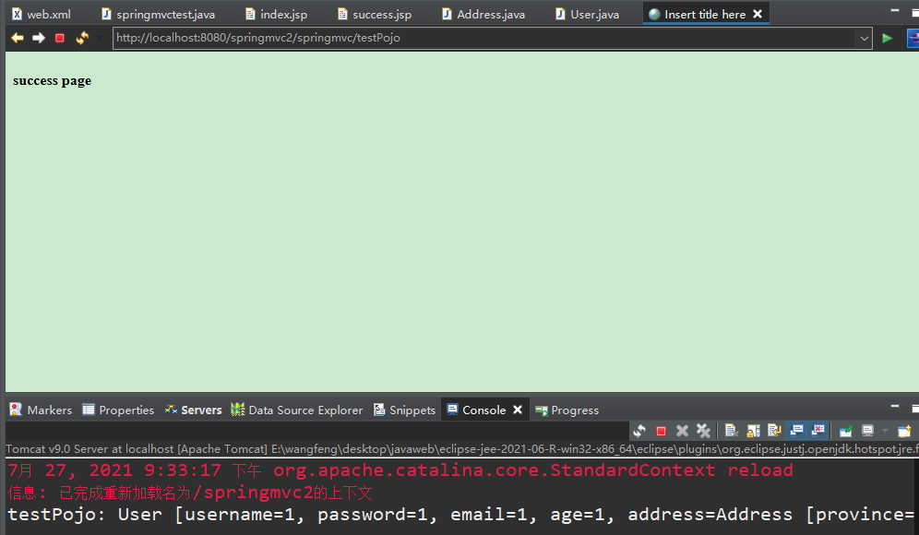Switch to the Servers view
The image size is (919, 535).
click(x=193, y=410)
